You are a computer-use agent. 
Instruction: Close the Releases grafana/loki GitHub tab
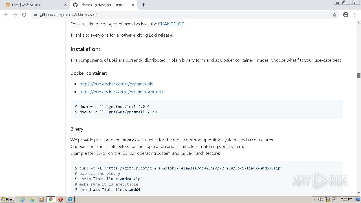pyautogui.click(x=133, y=5)
